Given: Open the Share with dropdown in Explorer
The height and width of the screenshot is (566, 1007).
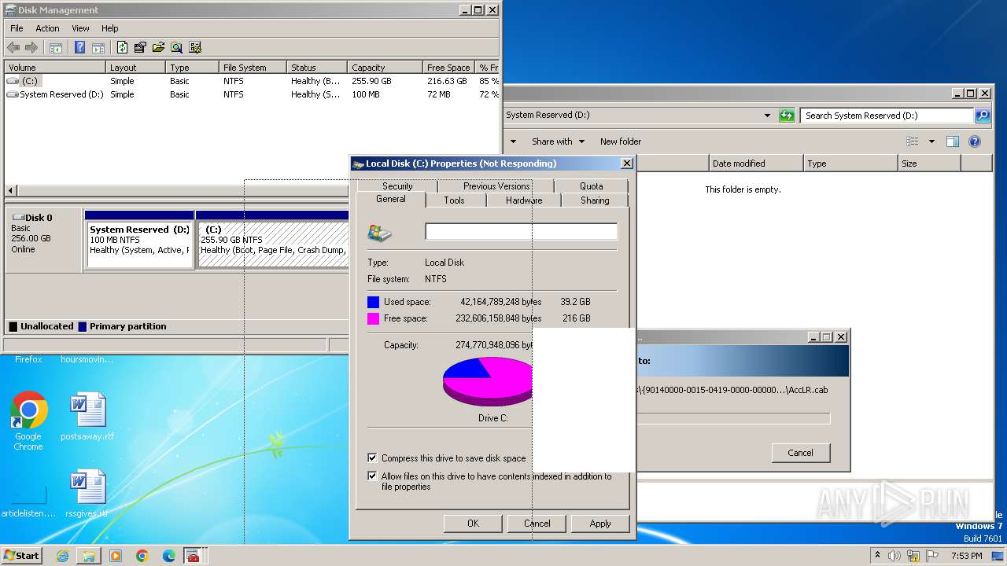Looking at the screenshot, I should point(558,141).
